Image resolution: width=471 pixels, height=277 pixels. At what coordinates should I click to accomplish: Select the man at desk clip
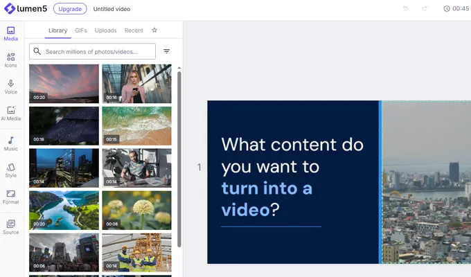tap(137, 168)
